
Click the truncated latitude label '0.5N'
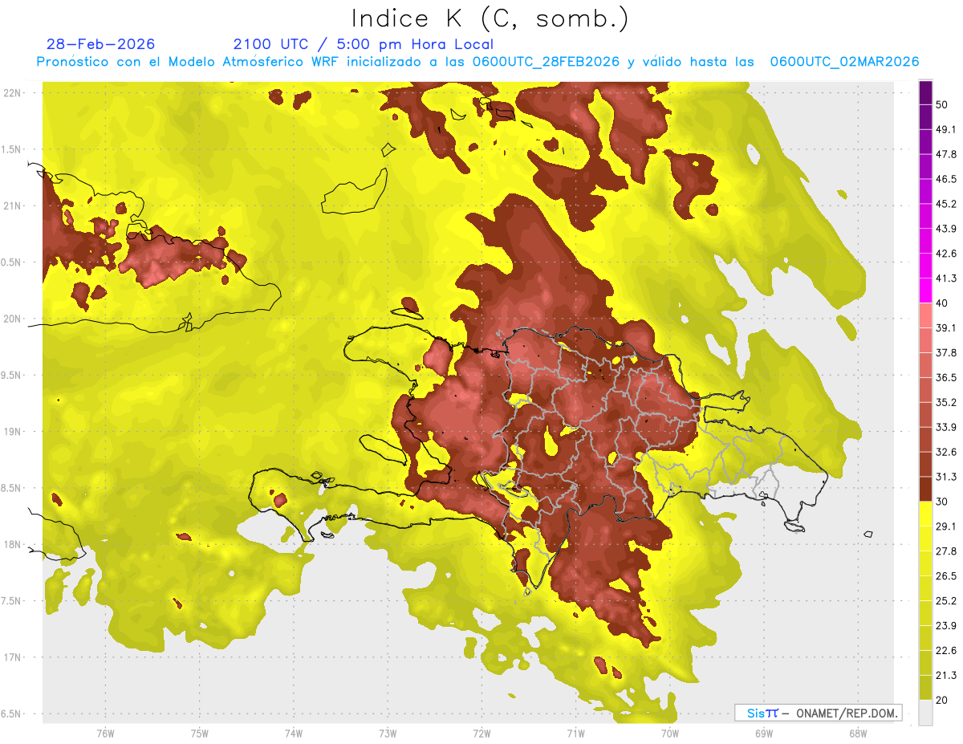click(12, 262)
